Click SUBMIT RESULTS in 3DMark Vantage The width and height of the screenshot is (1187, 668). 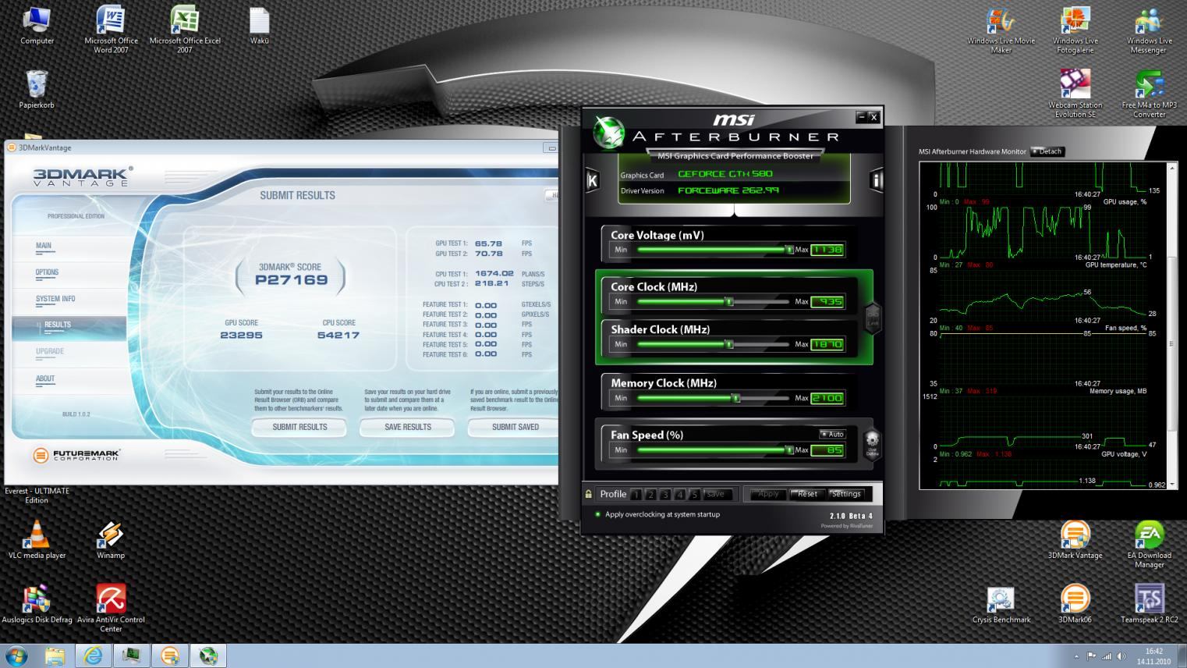point(299,427)
